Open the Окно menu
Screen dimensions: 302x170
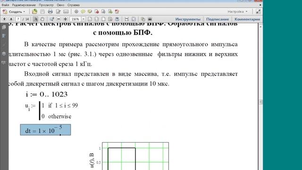point(60,5)
